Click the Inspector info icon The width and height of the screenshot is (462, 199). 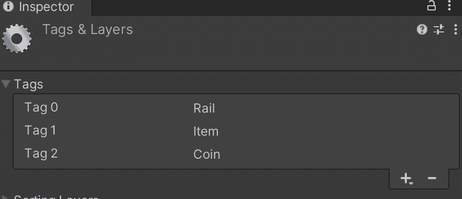(8, 6)
